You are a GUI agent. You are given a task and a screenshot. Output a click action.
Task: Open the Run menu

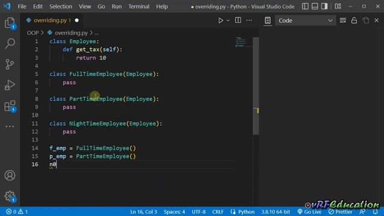coord(116,7)
